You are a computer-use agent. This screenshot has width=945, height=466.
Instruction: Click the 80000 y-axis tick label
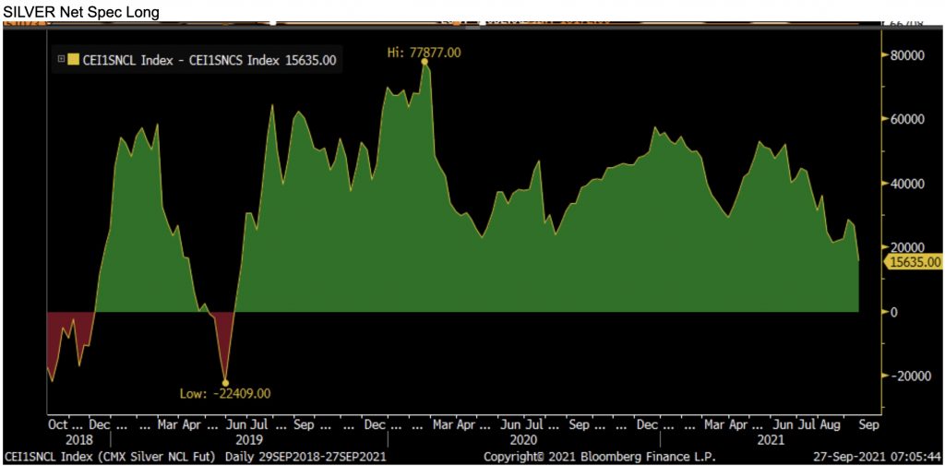(907, 55)
